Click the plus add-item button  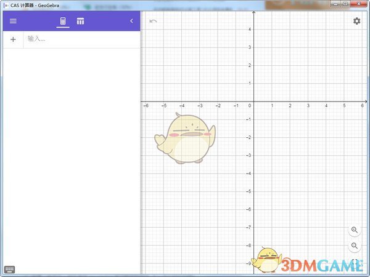tap(13, 39)
